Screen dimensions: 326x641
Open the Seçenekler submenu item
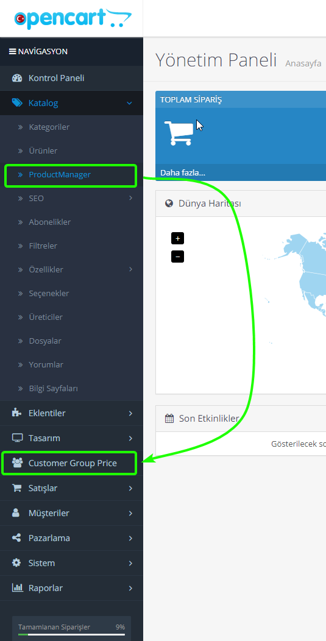71,293
